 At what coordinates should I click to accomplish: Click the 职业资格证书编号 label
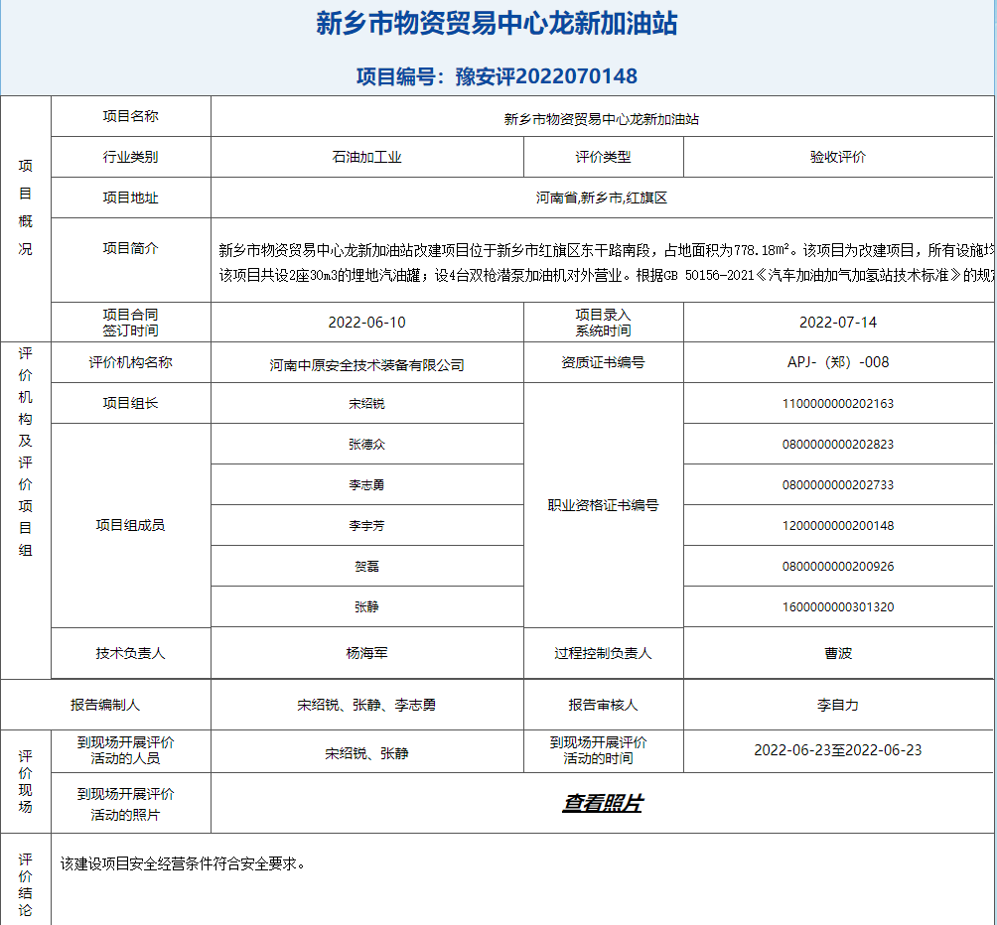click(603, 505)
